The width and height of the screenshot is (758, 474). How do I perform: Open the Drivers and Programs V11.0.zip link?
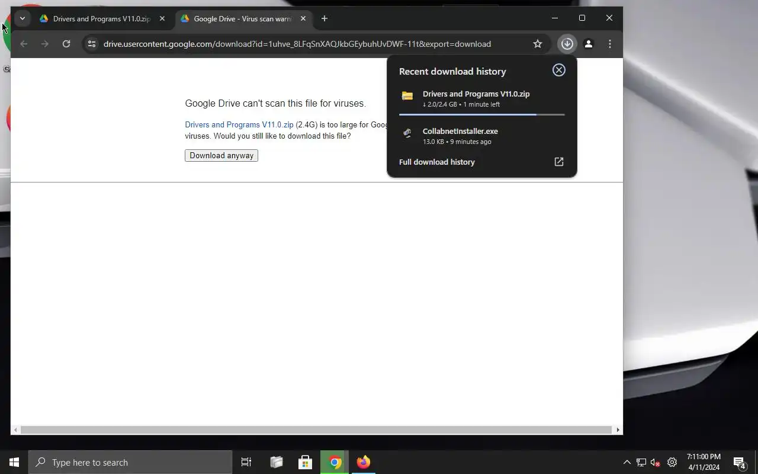click(x=239, y=124)
